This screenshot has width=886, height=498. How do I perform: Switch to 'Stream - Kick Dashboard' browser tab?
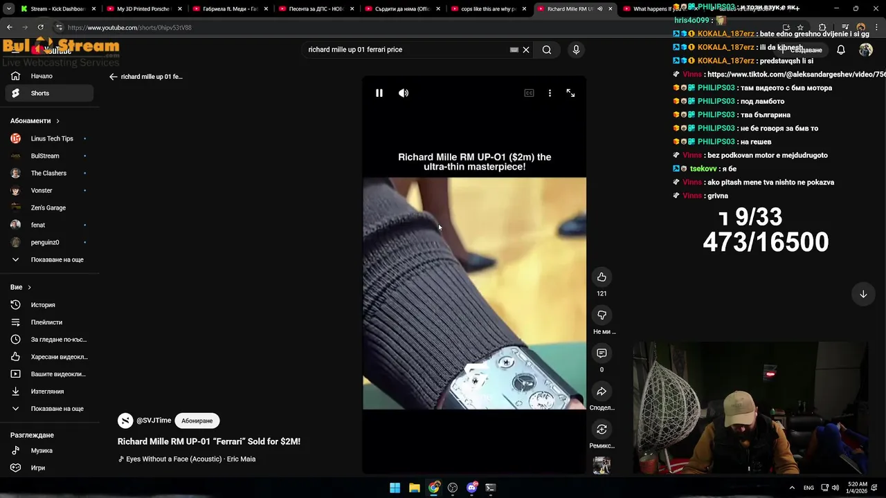pos(57,9)
